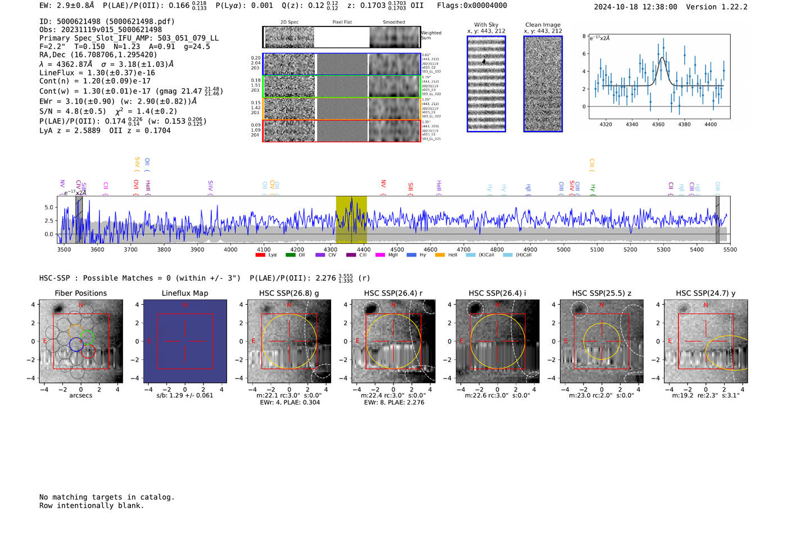Click the 'm:19.2 re:2.3" s:3.1"' caption
The width and height of the screenshot is (787, 536).
click(x=706, y=395)
